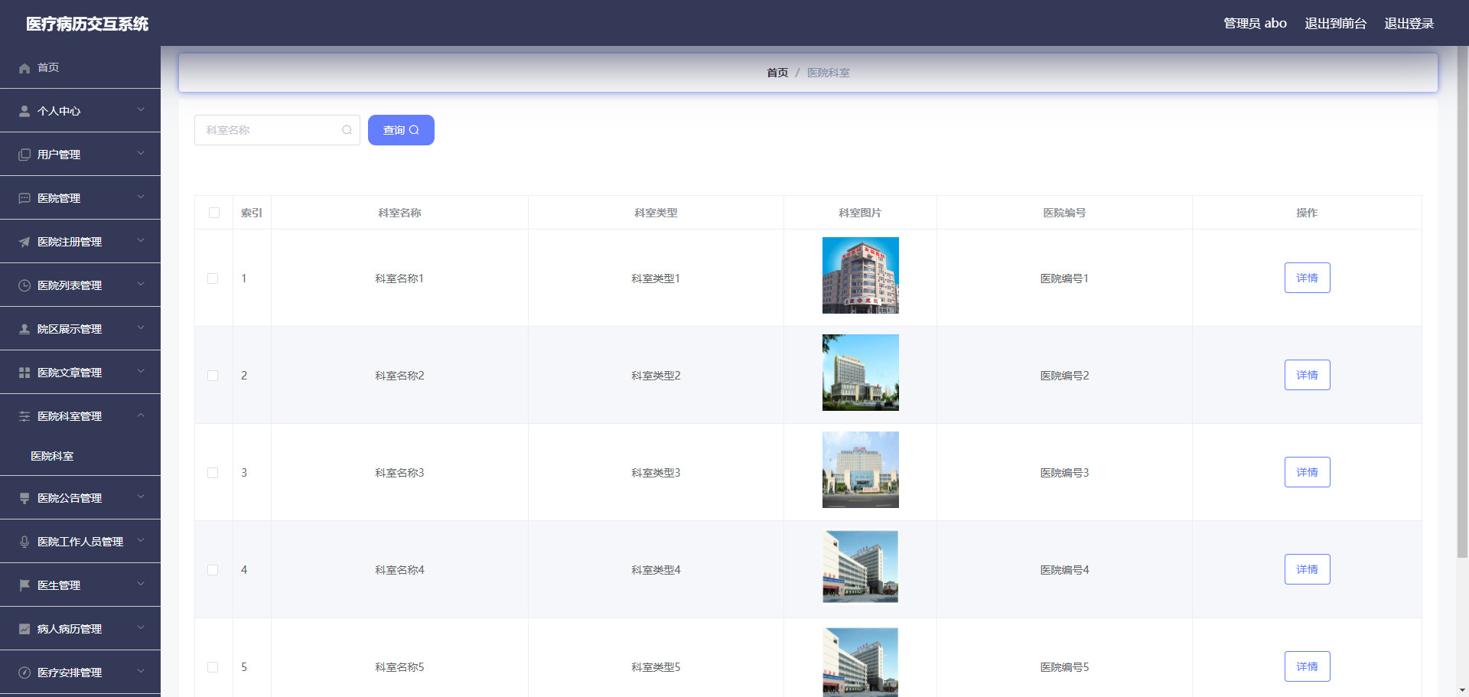Click the sliders icon next to 医院科室管理
1469x697 pixels.
[24, 416]
